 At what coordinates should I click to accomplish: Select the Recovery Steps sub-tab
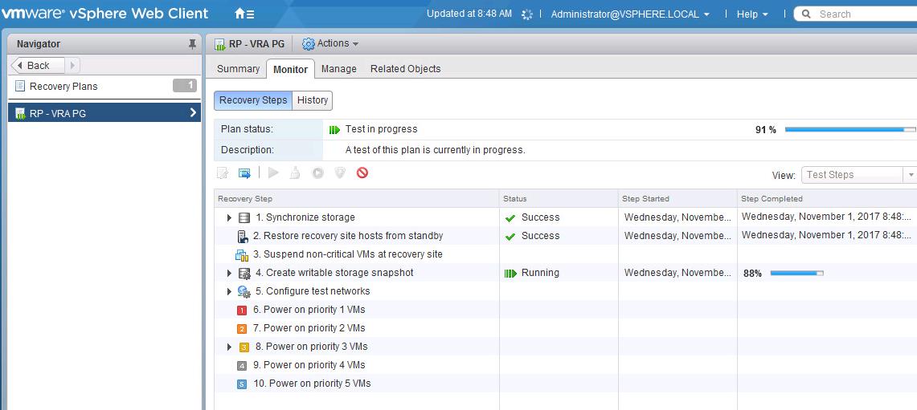253,100
